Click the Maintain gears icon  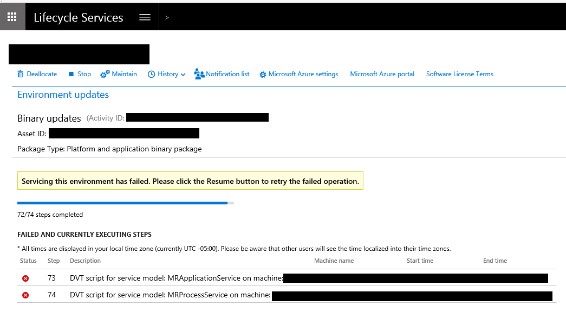pos(105,74)
